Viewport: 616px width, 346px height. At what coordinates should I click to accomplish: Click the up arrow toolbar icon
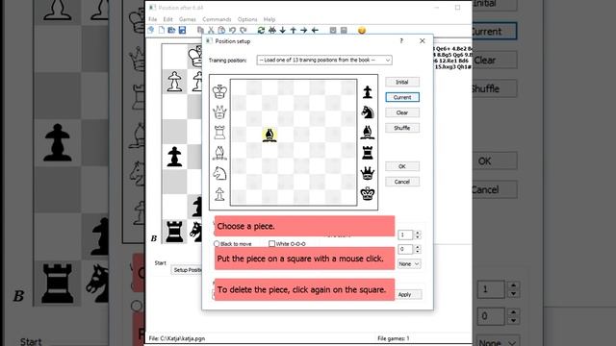293,30
